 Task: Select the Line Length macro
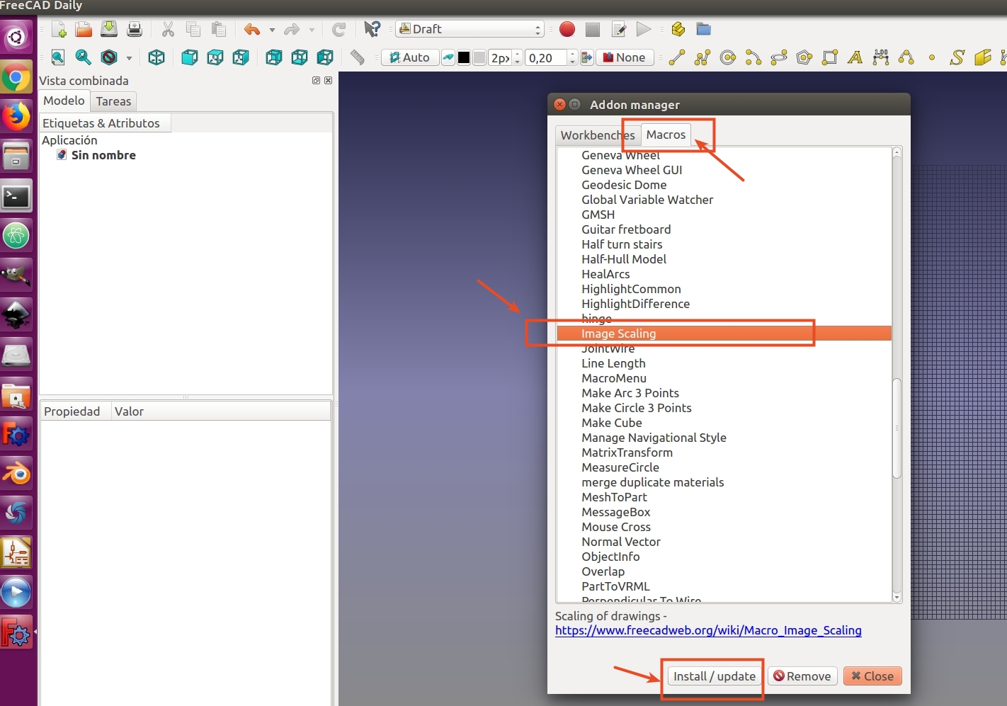coord(613,363)
